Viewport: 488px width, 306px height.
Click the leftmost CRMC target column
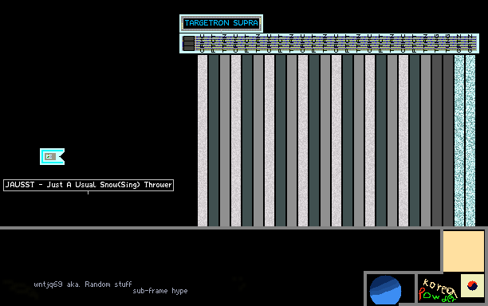[203, 140]
